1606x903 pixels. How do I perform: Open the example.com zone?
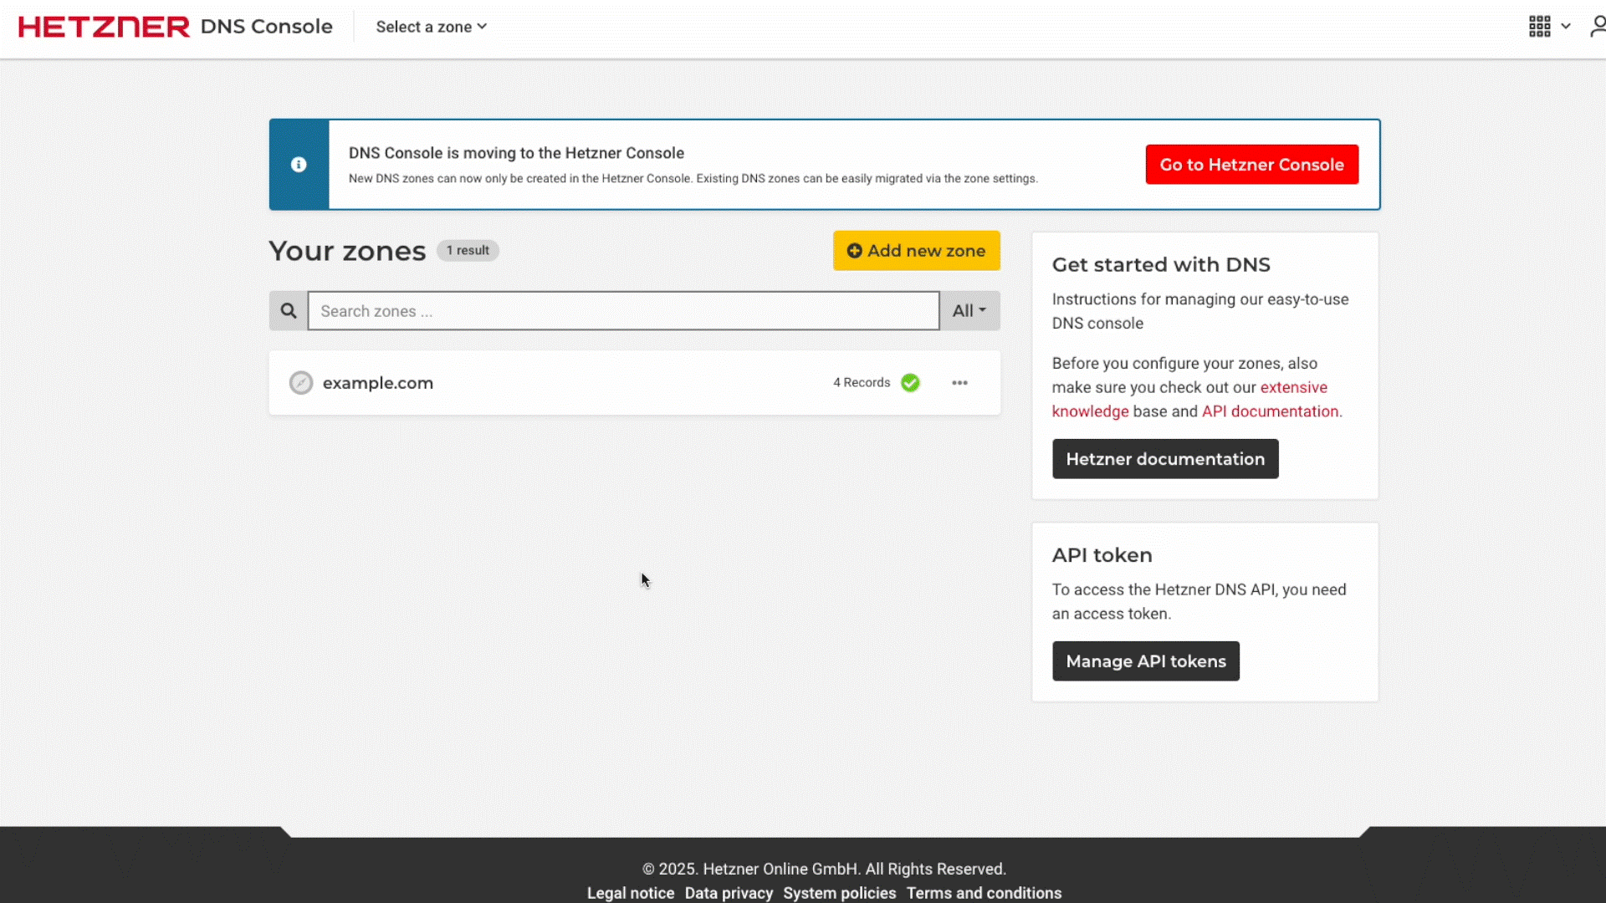click(378, 383)
